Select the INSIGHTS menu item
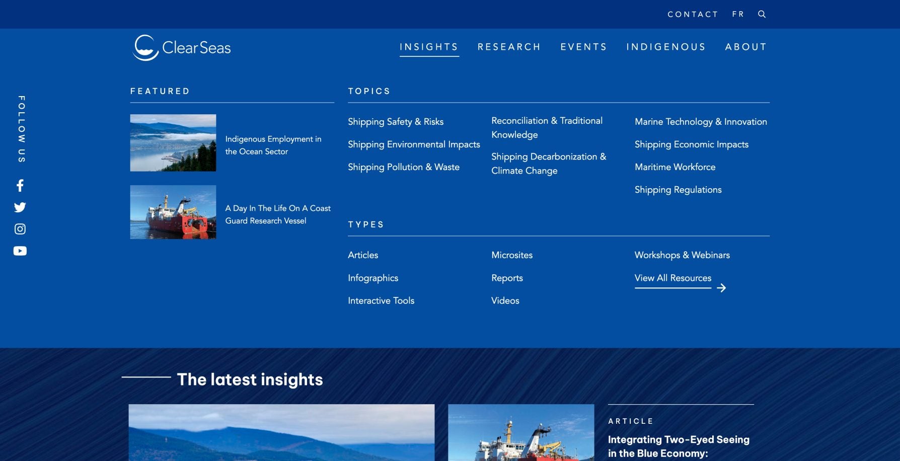900x461 pixels. 428,46
